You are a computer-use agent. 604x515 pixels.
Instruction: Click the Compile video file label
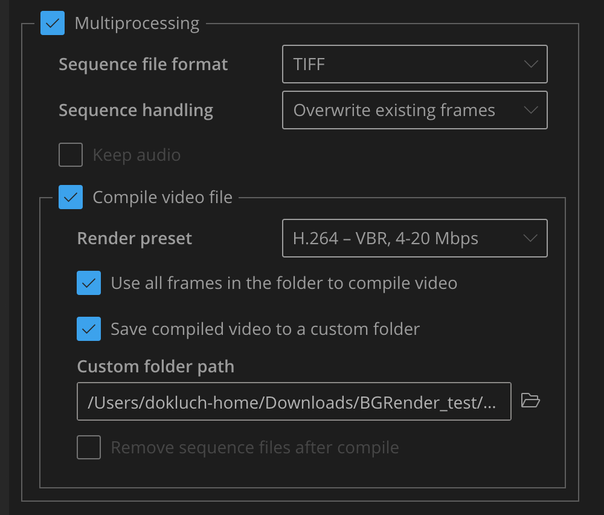pyautogui.click(x=162, y=197)
